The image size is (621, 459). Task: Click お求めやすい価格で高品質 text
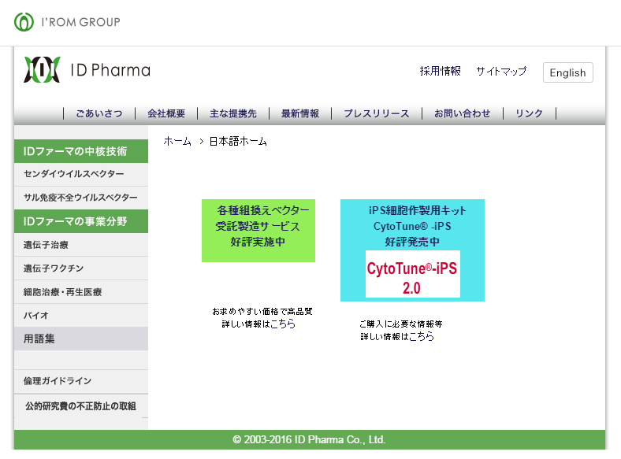[262, 312]
